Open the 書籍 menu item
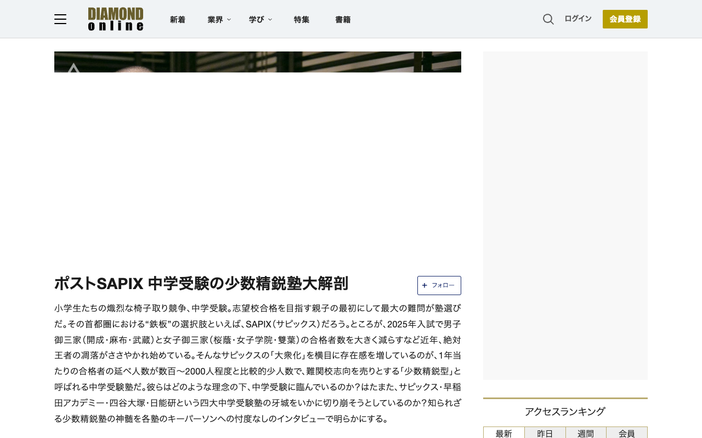This screenshot has height=438, width=702. pyautogui.click(x=343, y=20)
